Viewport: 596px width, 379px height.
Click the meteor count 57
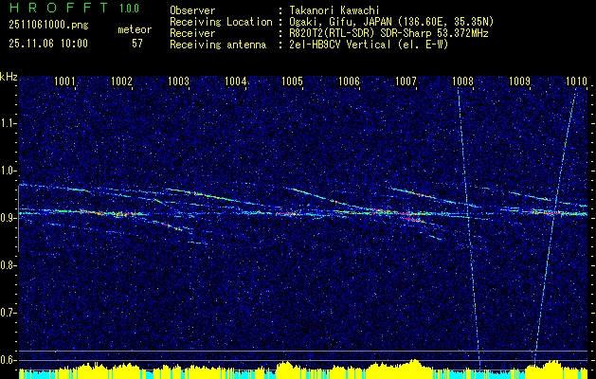pos(137,44)
